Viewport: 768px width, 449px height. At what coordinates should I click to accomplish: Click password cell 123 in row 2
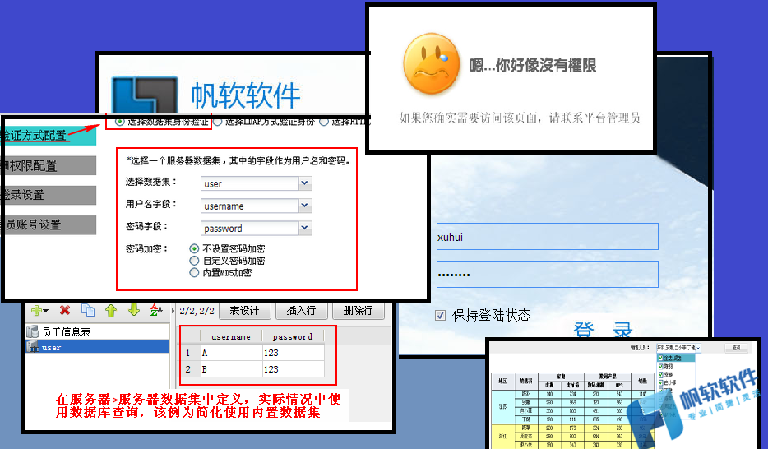coord(293,369)
